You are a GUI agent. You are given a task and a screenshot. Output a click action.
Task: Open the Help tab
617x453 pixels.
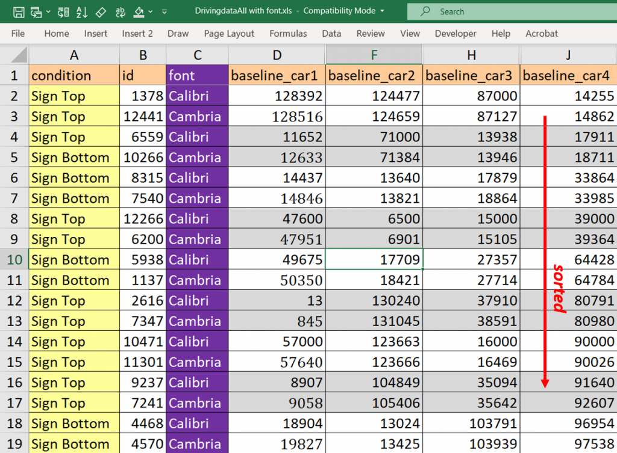(501, 34)
